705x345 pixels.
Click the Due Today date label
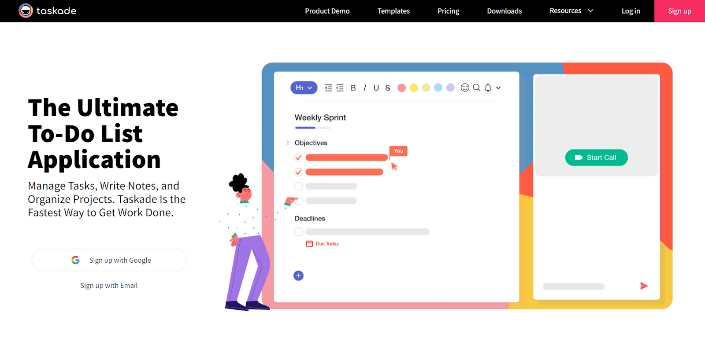327,244
